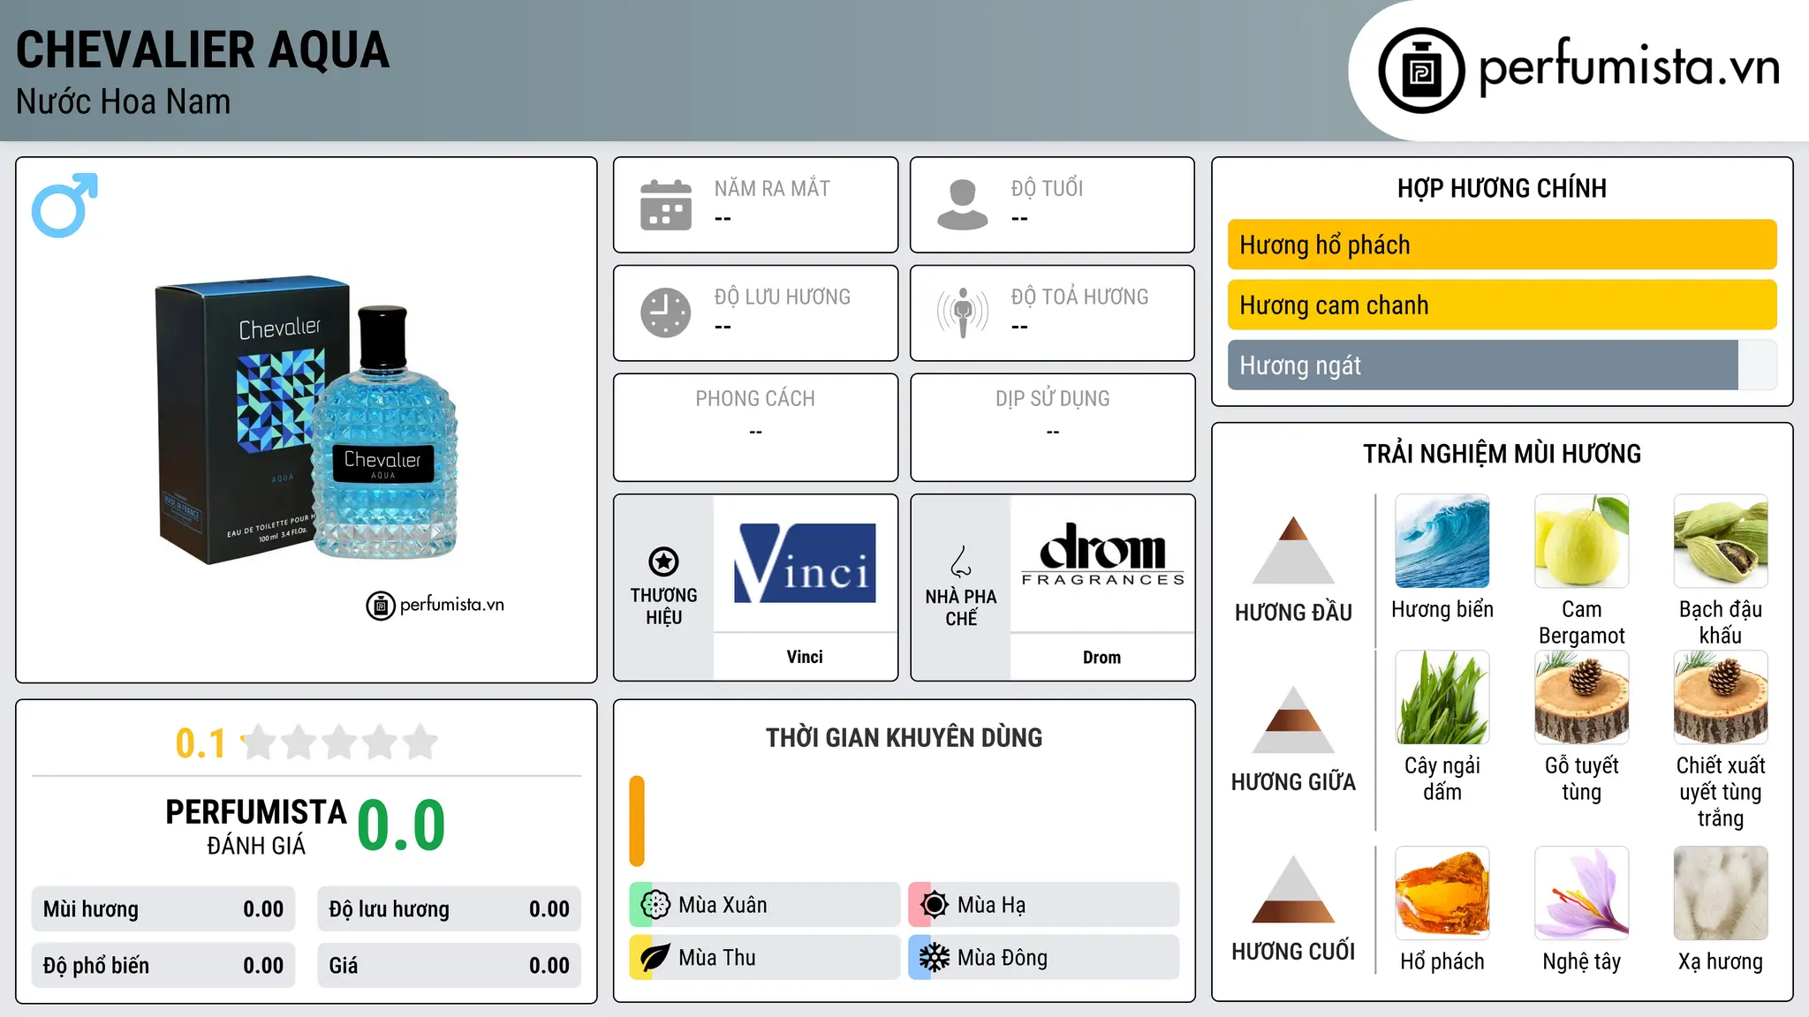Click the clock icon for Độ lưu hương
1809x1017 pixels.
click(666, 313)
